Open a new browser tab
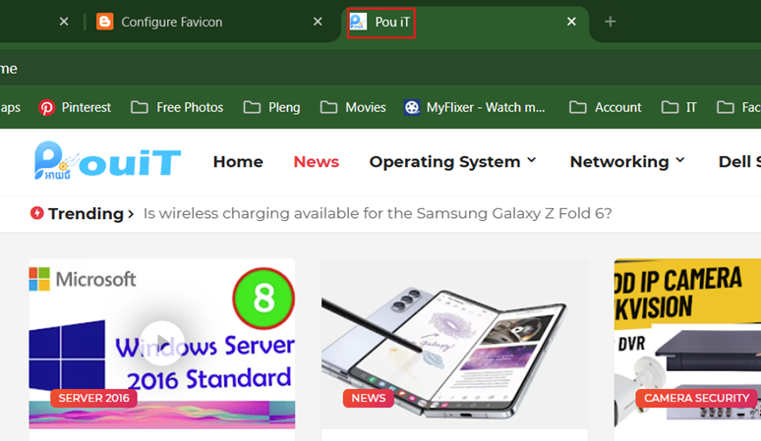This screenshot has height=441, width=761. 610,22
